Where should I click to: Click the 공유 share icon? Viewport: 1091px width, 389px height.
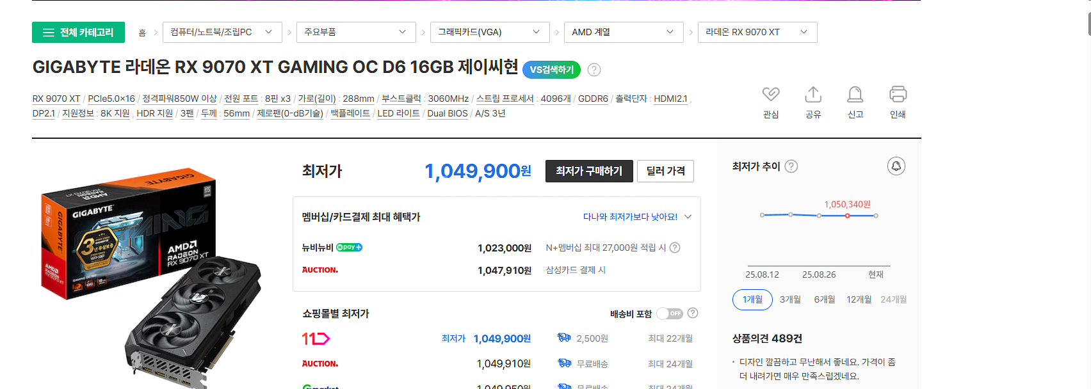click(813, 95)
